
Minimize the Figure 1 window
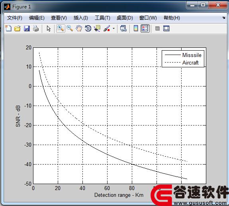pos(192,5)
